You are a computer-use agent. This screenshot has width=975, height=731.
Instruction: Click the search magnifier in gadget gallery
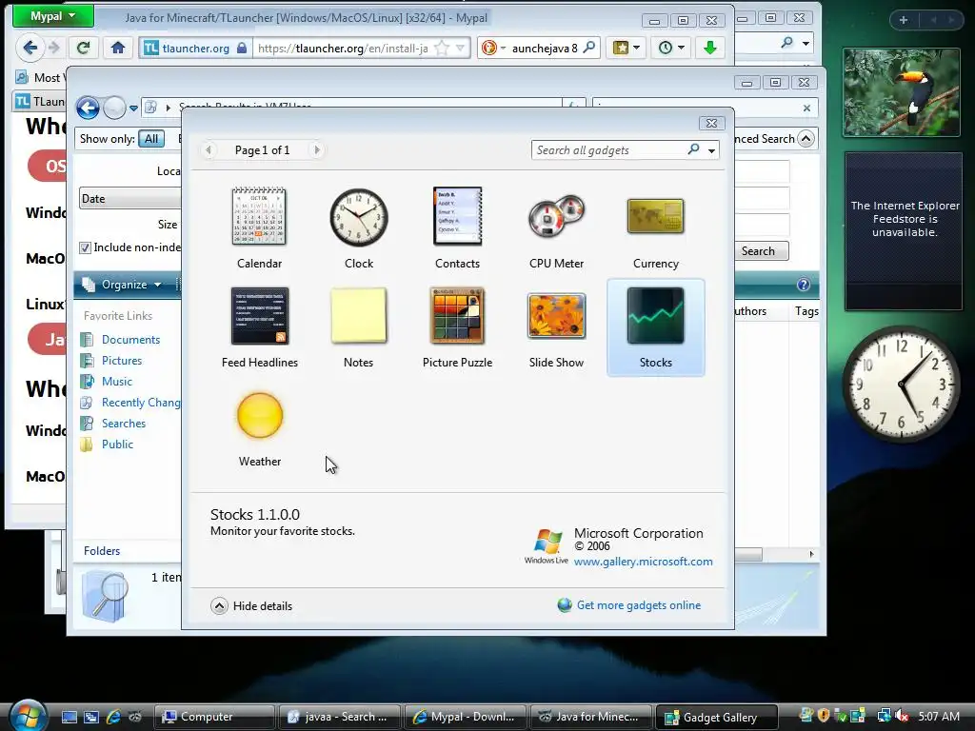693,149
